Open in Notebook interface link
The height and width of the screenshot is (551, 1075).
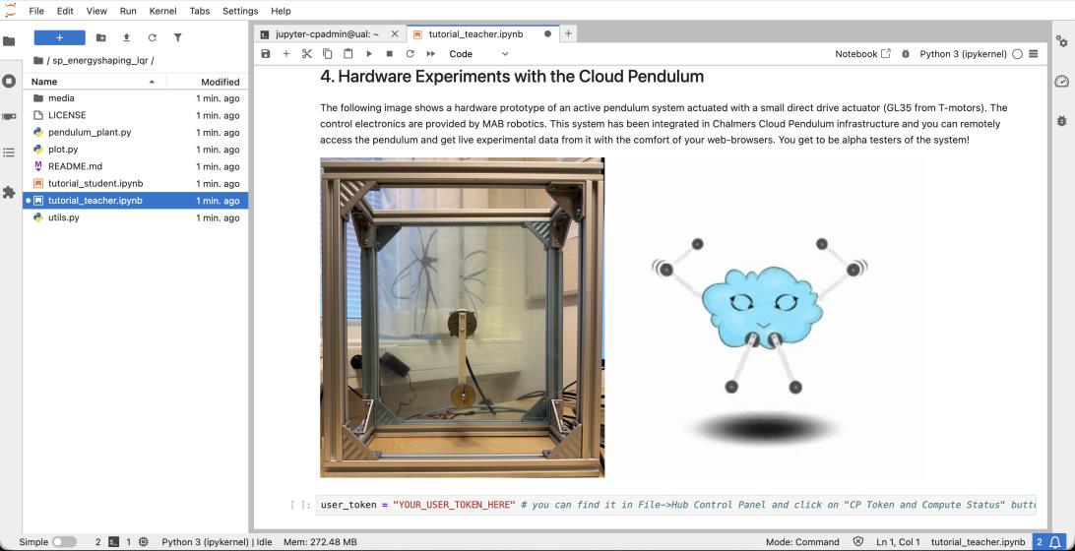coord(862,53)
